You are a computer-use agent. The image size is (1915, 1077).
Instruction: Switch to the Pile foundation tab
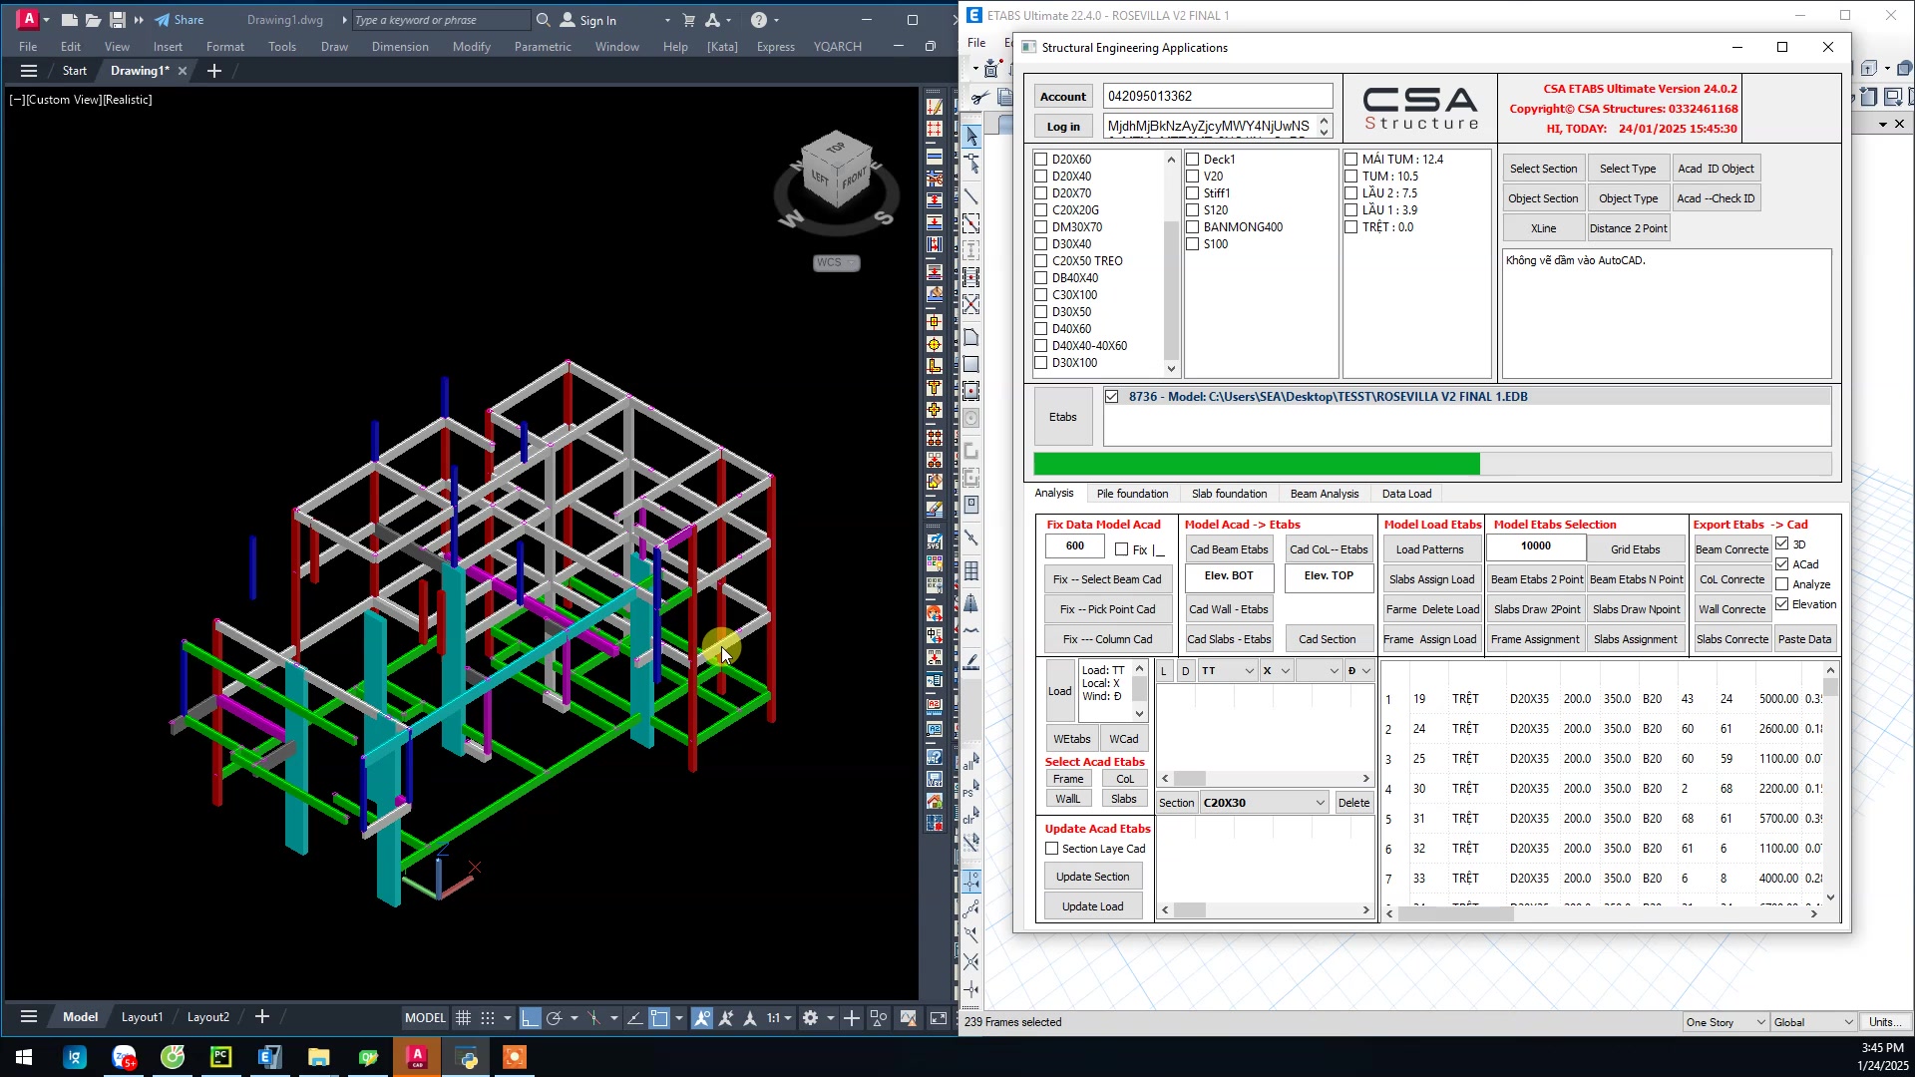pyautogui.click(x=1132, y=494)
